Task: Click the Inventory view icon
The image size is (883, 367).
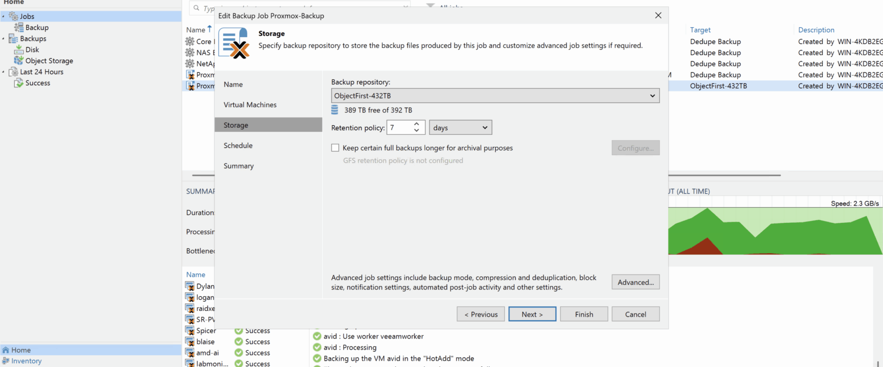Action: click(x=6, y=361)
